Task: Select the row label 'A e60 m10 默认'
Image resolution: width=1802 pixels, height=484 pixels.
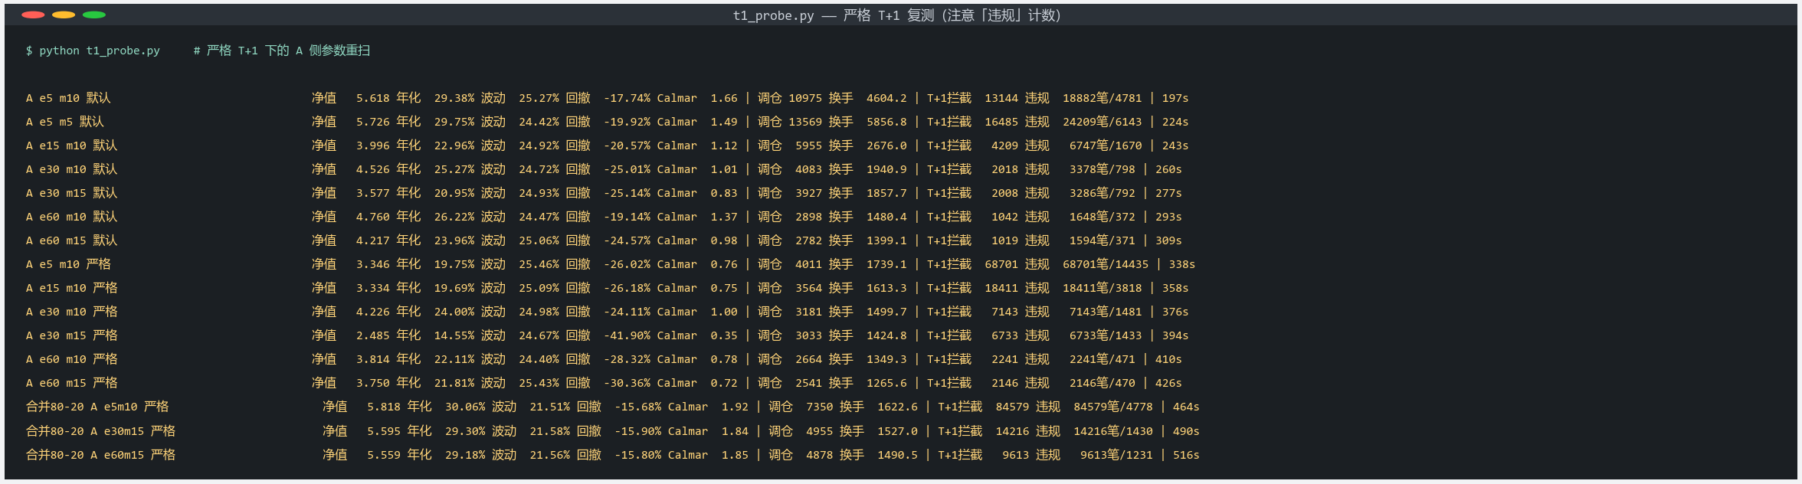Action: [72, 217]
